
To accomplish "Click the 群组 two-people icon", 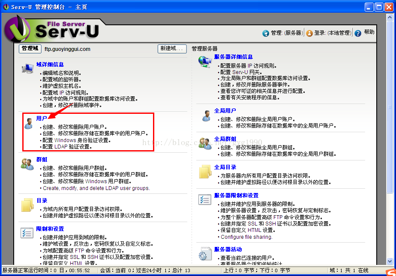I will 27,164.
